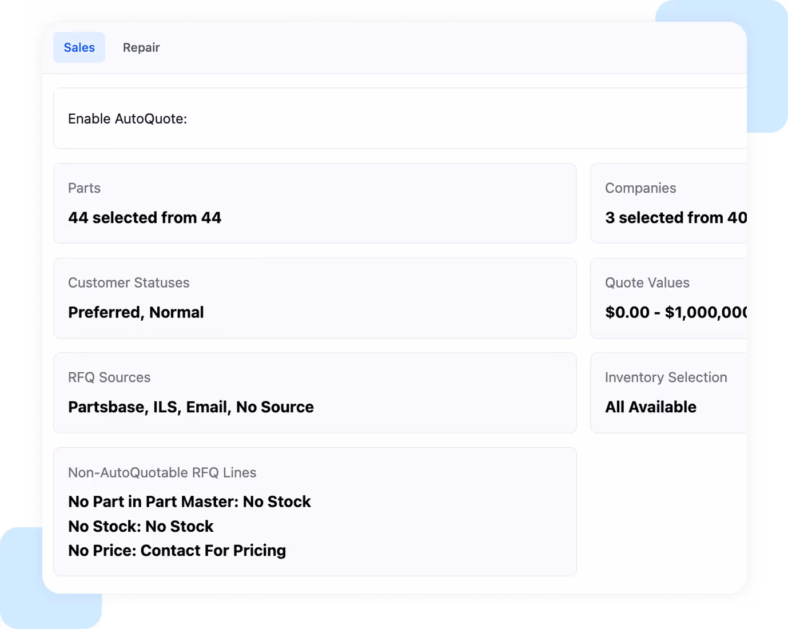Open the Companies card heading

tap(640, 188)
